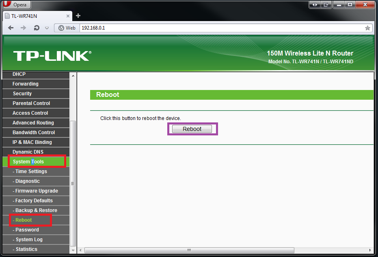Click horizontal scrollbar left arrow

point(80,250)
